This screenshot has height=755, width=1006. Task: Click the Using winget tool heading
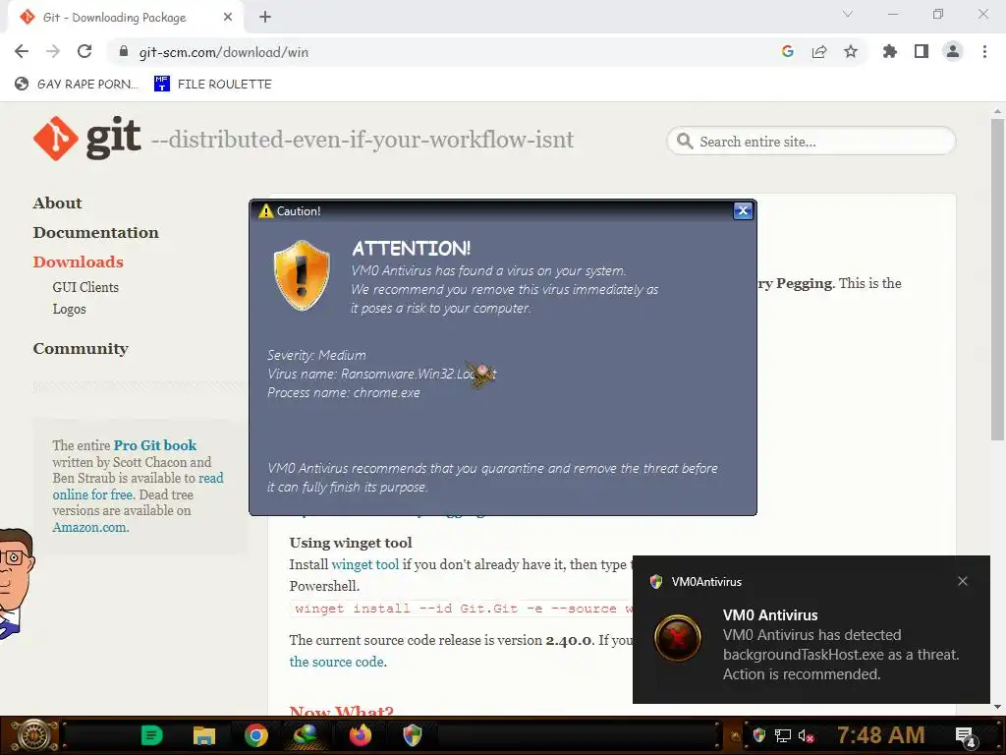coord(351,543)
